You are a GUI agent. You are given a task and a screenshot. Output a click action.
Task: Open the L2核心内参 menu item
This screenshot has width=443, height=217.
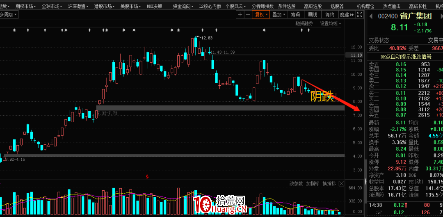point(210,6)
